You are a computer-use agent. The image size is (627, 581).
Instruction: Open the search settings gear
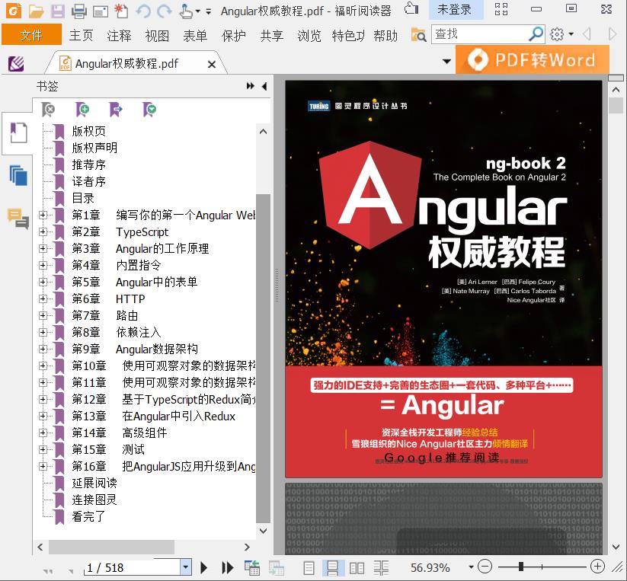click(x=557, y=34)
